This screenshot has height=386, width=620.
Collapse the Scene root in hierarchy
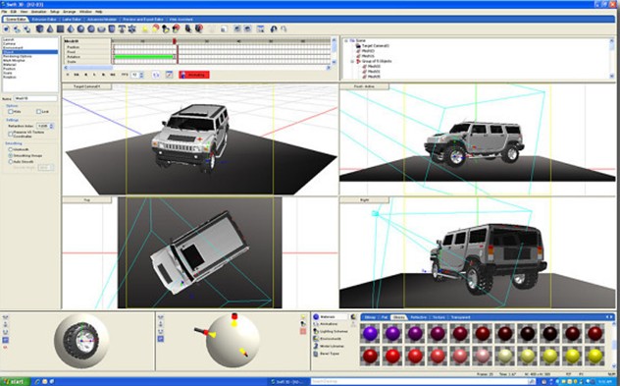click(346, 41)
